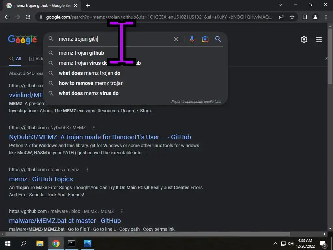Click the horizontal scrollbar thumb
The image size is (333, 250).
click(x=147, y=234)
